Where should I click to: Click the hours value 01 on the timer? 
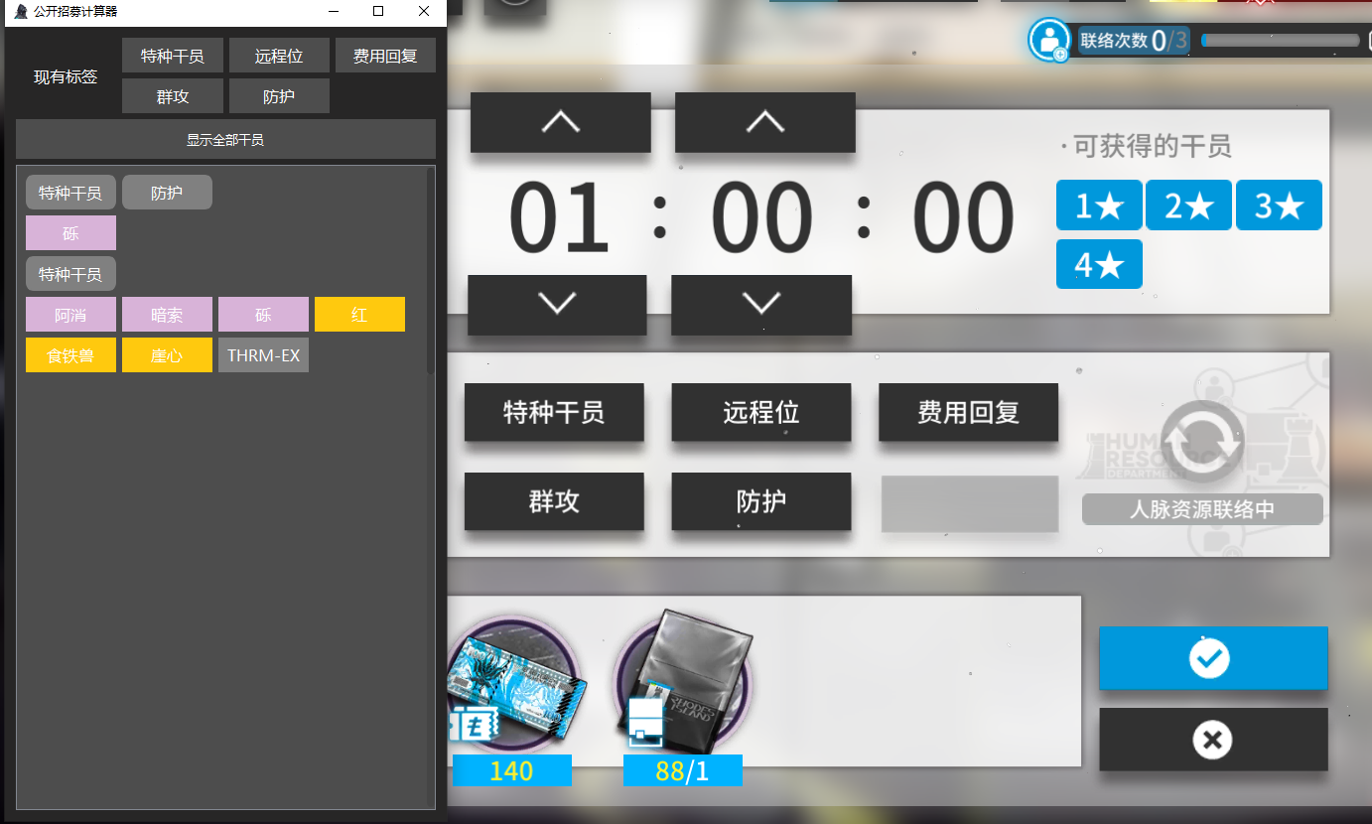coord(559,218)
